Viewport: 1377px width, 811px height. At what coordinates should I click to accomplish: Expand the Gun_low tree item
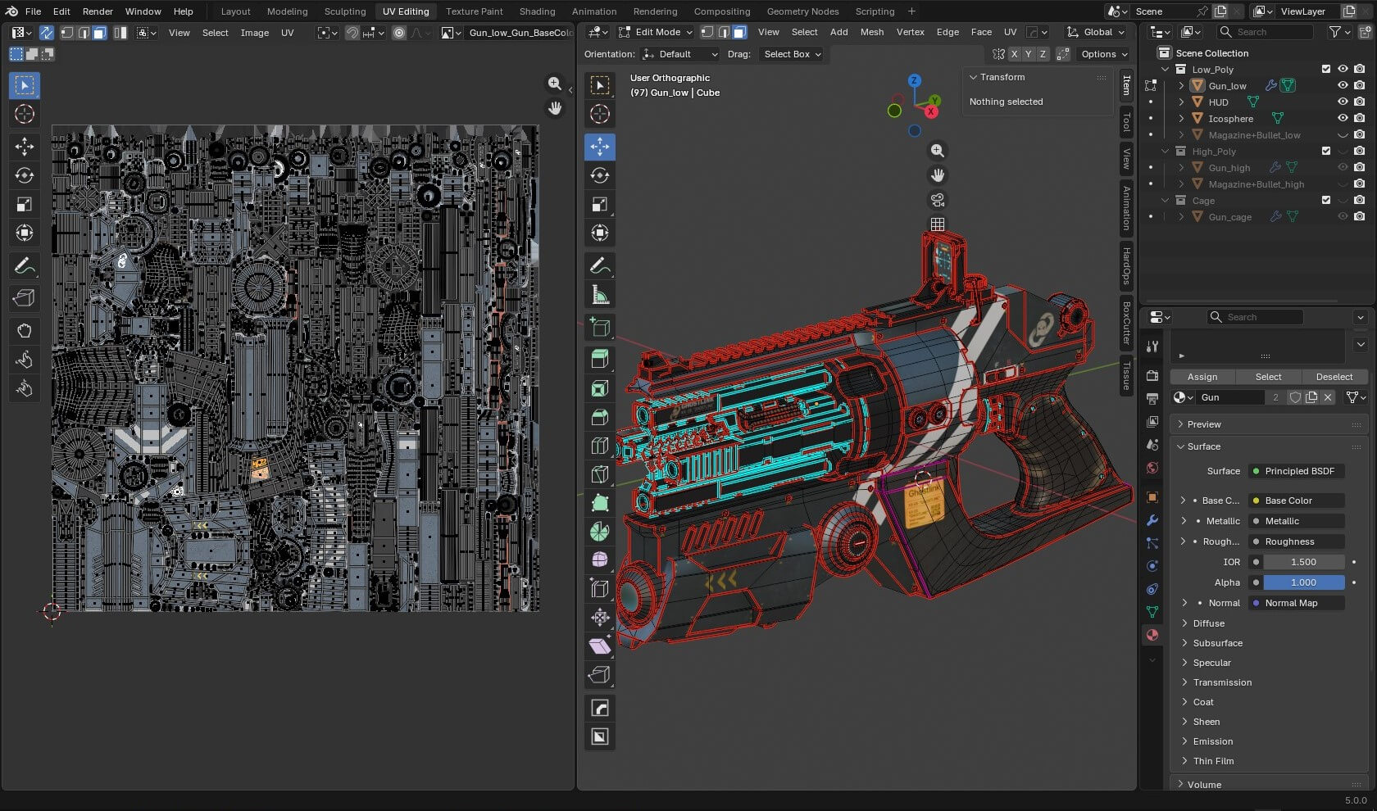tap(1181, 86)
